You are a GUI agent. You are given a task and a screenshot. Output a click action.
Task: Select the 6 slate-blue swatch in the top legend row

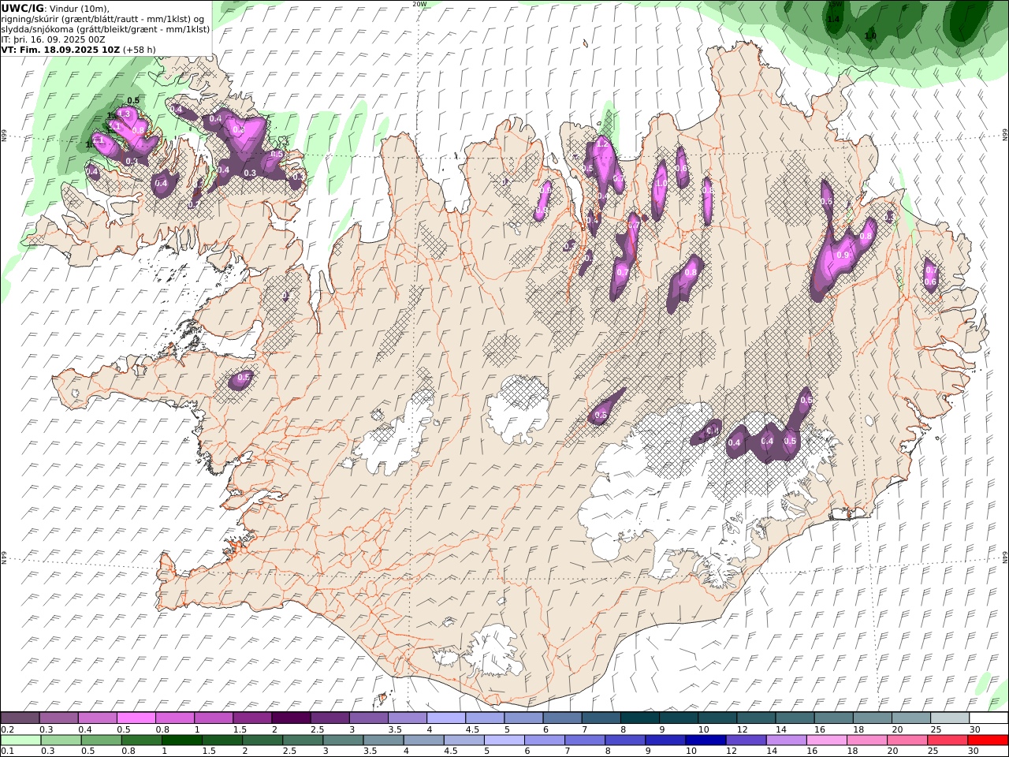(562, 718)
